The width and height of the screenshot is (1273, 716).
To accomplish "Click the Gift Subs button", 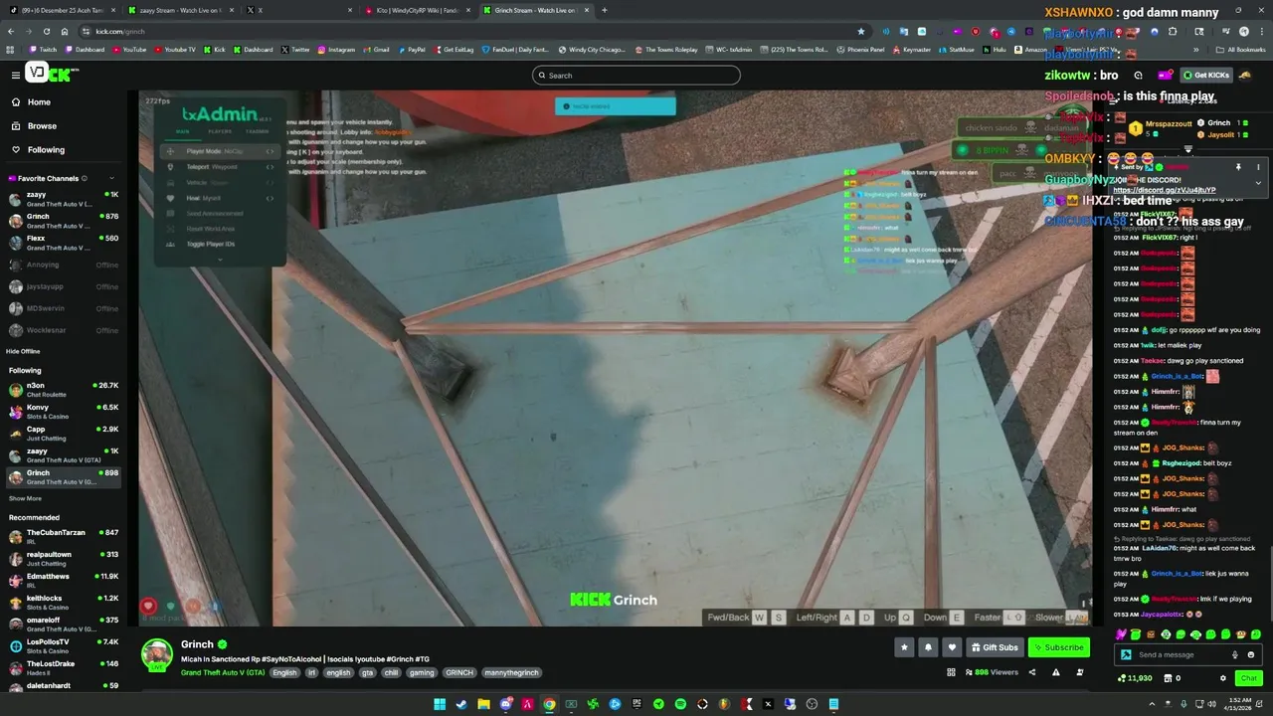I will pyautogui.click(x=995, y=647).
